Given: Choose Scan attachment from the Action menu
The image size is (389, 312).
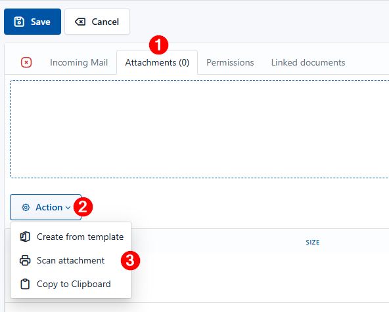Looking at the screenshot, I should click(x=71, y=260).
